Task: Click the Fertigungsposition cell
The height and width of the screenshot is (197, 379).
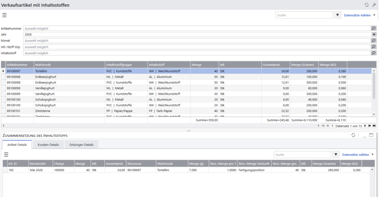Action: 254,170
